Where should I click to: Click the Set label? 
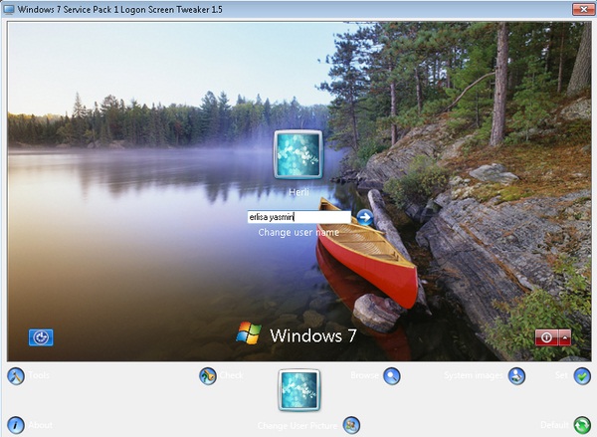tap(561, 375)
